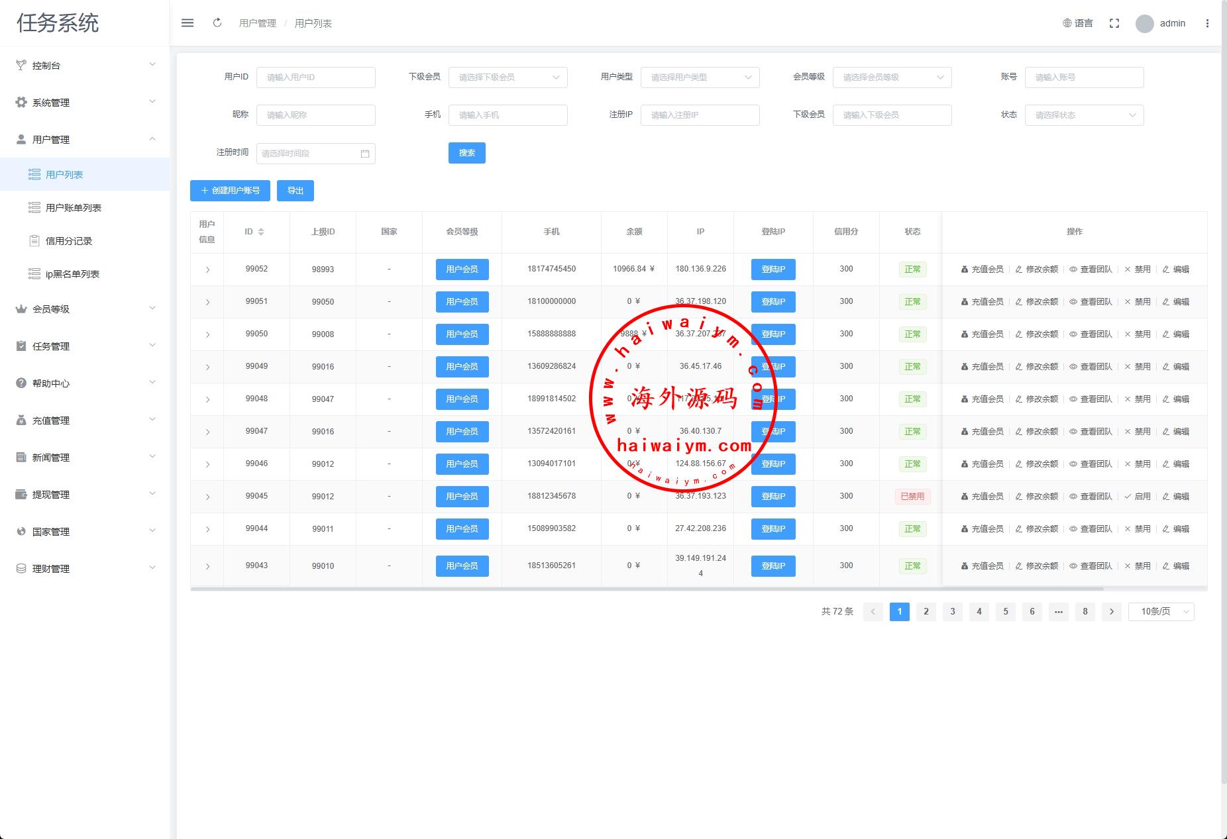Enable disabled user 99045 via 启用

(1137, 497)
